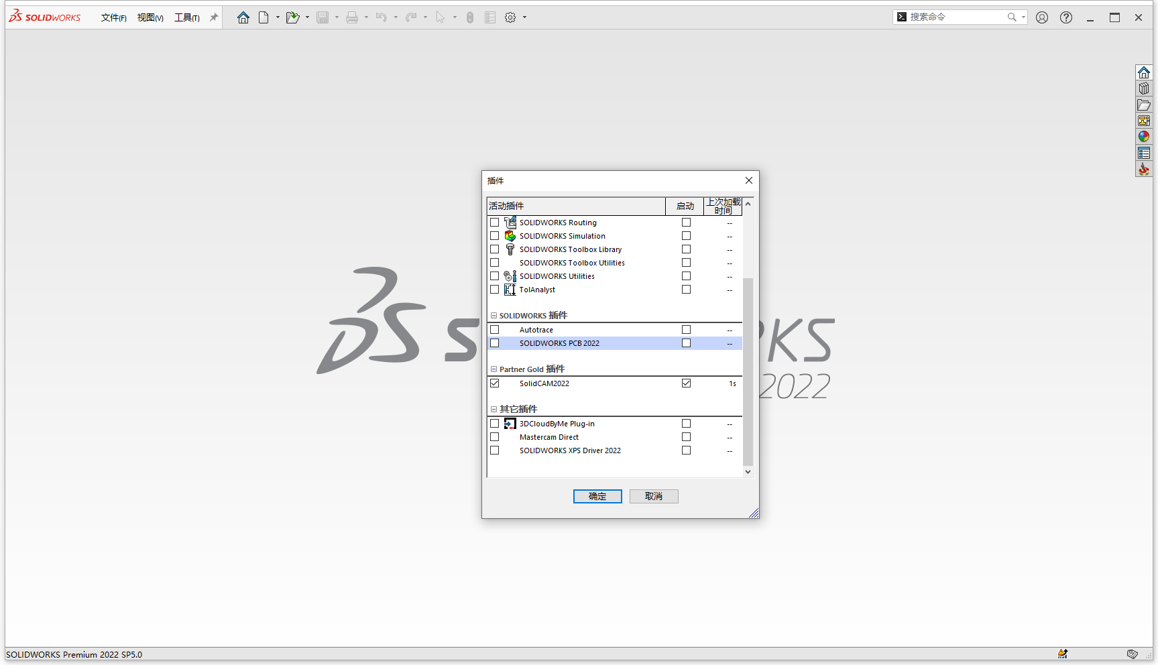The image size is (1158, 665).
Task: Open the Open-file dropdown arrow
Action: pos(307,17)
